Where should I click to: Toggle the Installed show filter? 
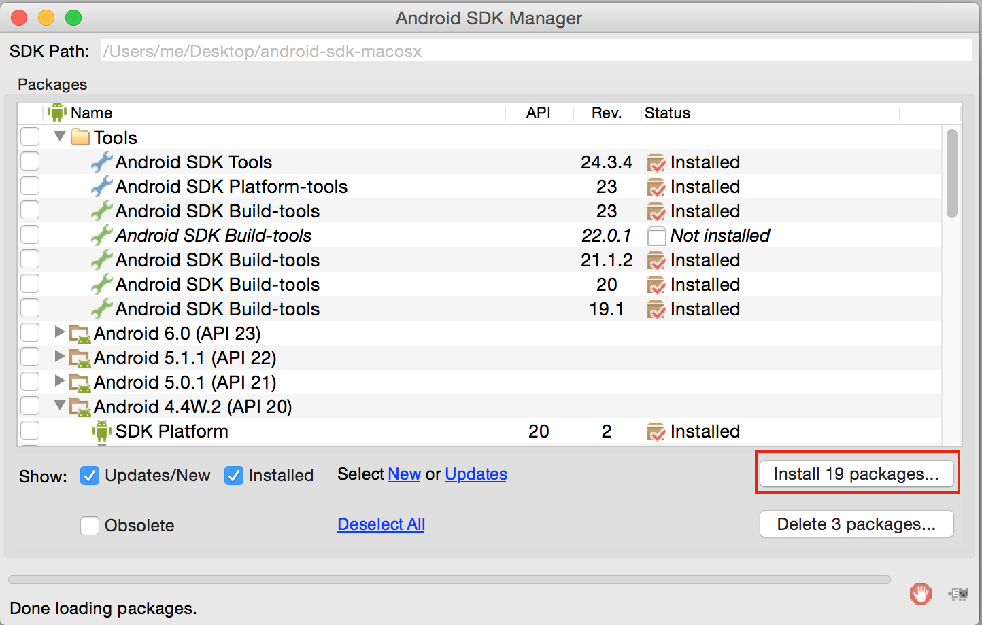pyautogui.click(x=234, y=476)
